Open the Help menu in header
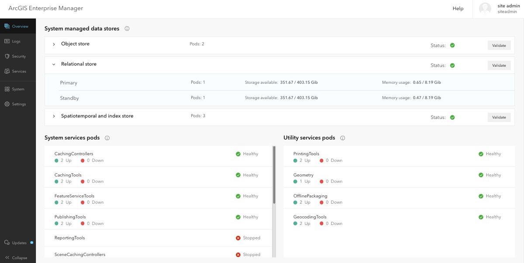524x263 pixels. (458, 9)
